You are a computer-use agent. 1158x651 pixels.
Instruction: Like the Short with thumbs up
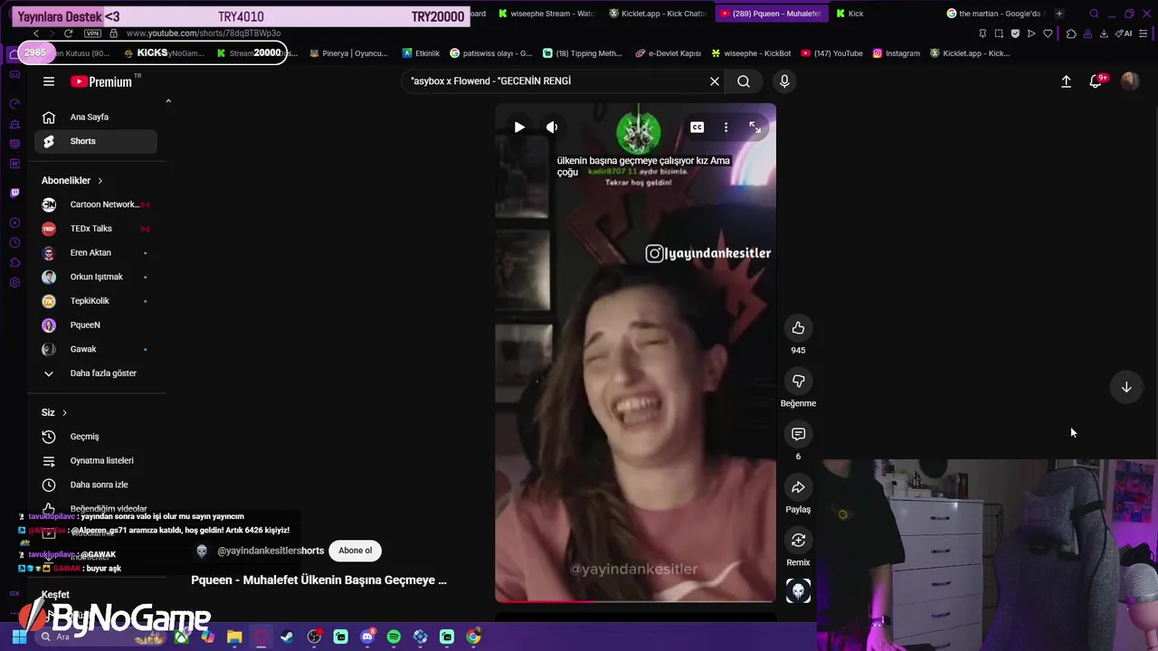(x=798, y=328)
